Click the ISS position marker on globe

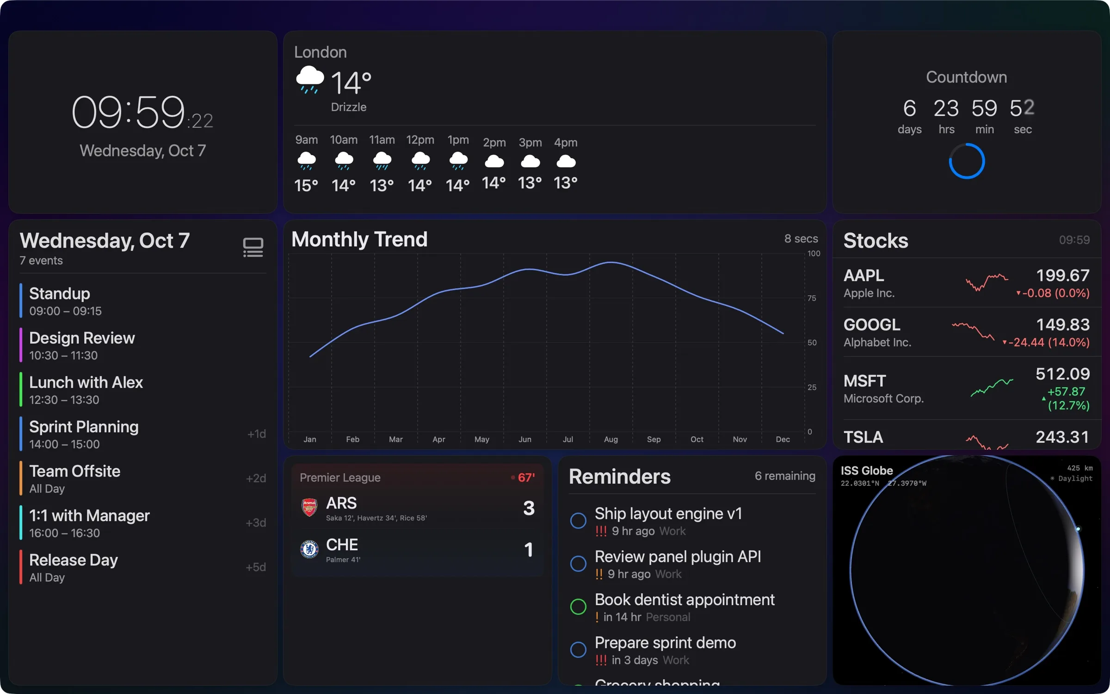1078,529
